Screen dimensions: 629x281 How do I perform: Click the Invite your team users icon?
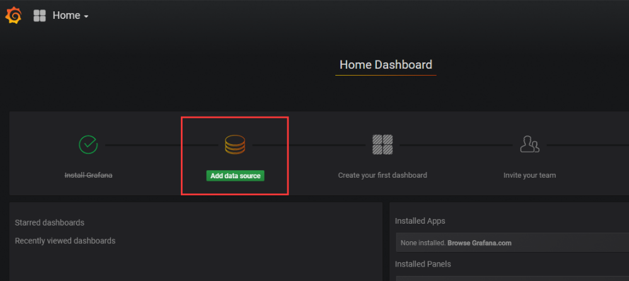(529, 144)
